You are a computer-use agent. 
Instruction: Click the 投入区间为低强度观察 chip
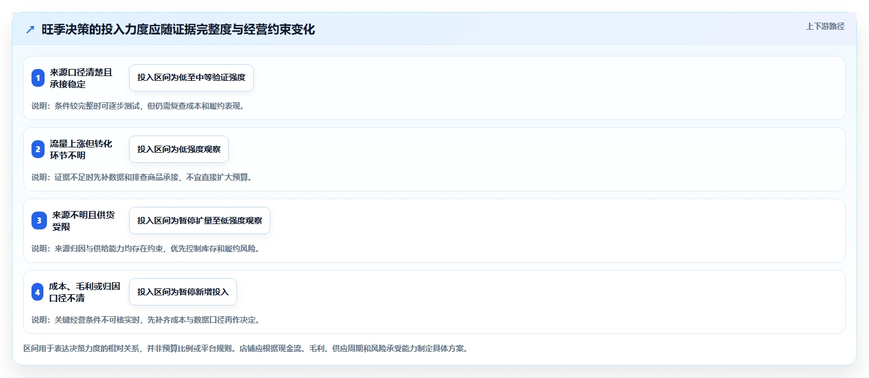click(179, 149)
